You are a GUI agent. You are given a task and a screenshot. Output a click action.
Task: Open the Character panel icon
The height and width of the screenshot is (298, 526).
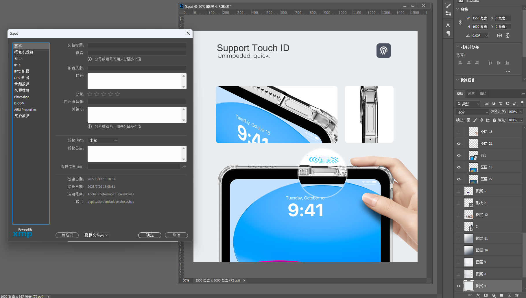pos(448,25)
